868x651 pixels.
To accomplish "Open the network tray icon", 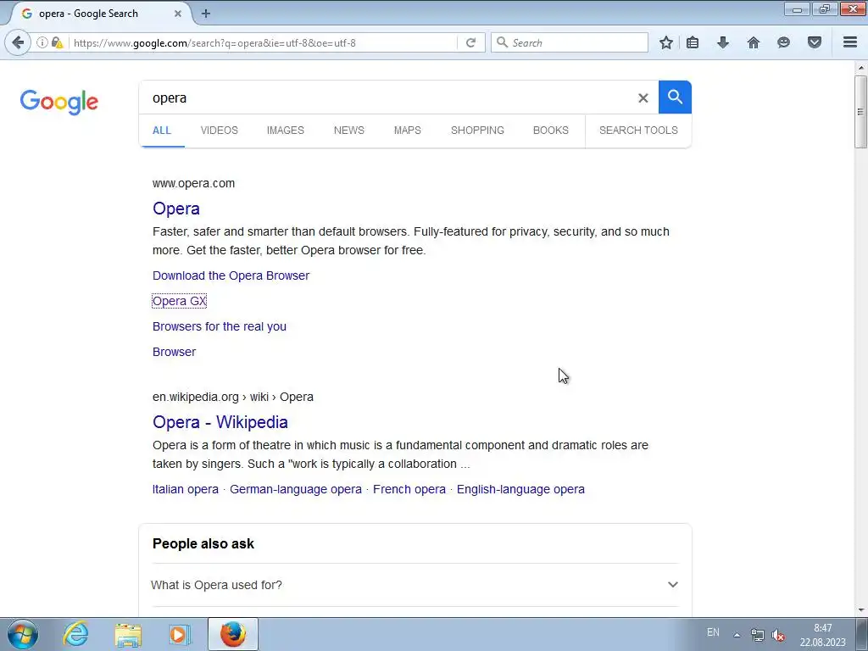I will pyautogui.click(x=757, y=635).
